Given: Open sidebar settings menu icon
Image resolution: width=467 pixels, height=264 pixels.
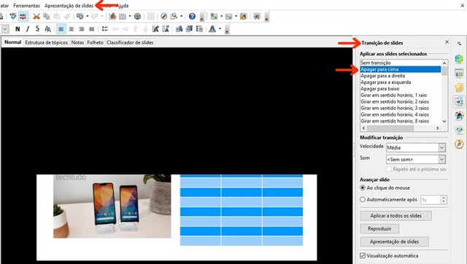Looking at the screenshot, I should pos(459,44).
